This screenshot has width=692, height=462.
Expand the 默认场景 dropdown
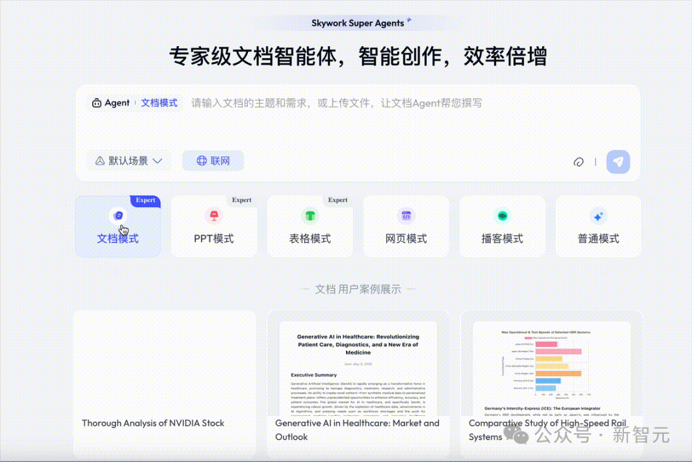coord(158,161)
